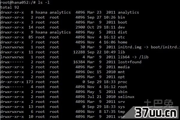The image size is (180, 120).
Task: Select the selinux directory entry
Action: (x=126, y=97)
